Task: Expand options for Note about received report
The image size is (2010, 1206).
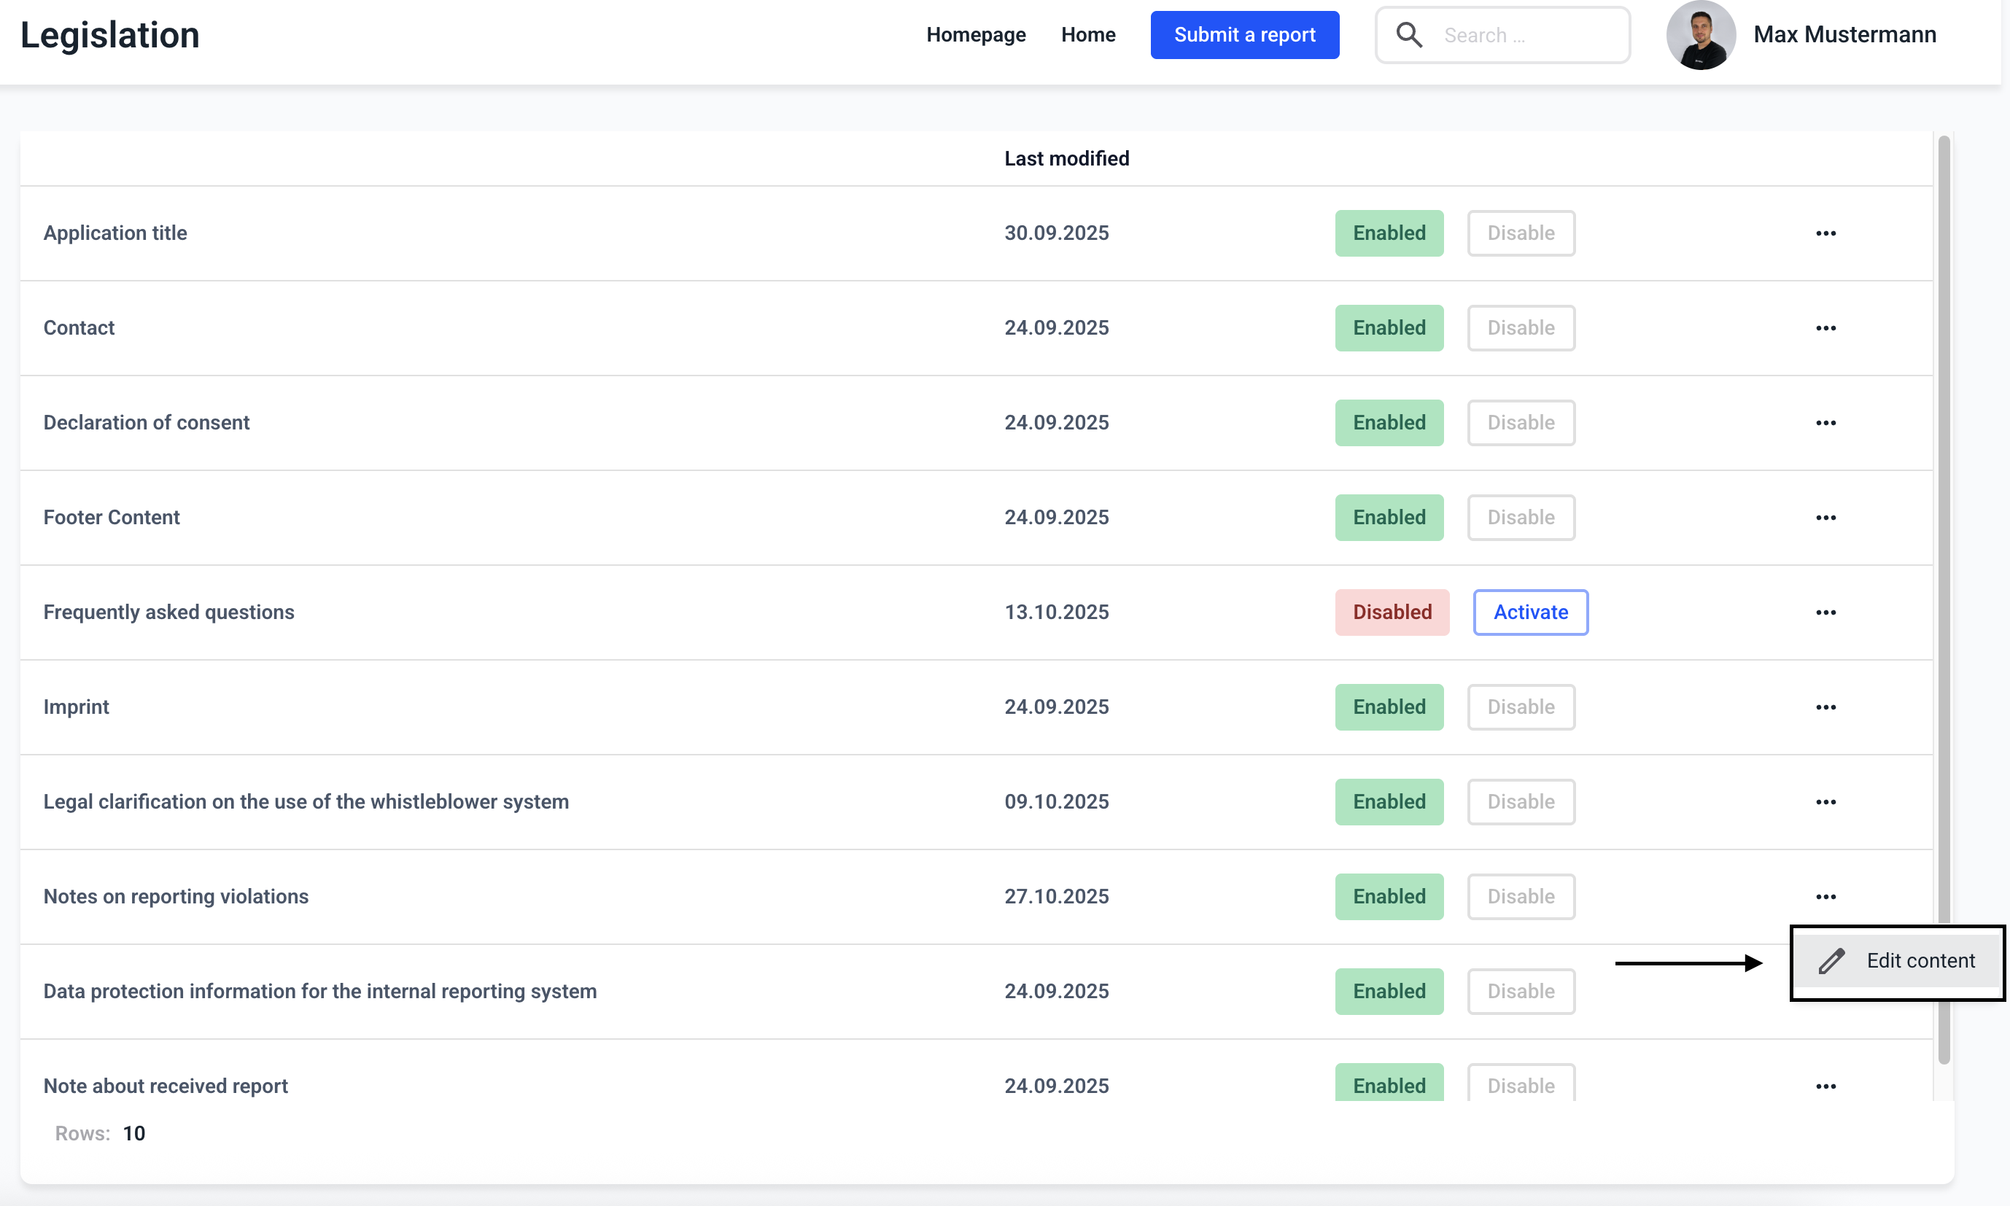Action: tap(1825, 1086)
